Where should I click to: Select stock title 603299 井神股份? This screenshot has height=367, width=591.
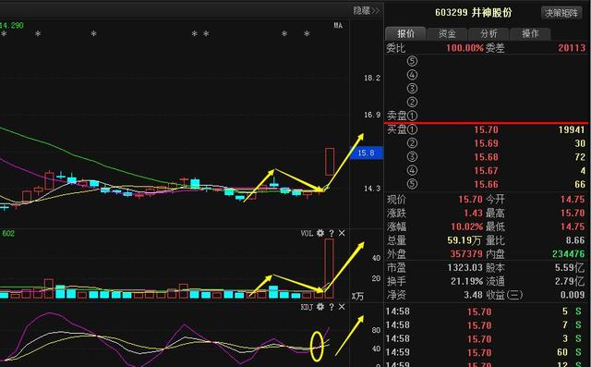[x=474, y=12]
